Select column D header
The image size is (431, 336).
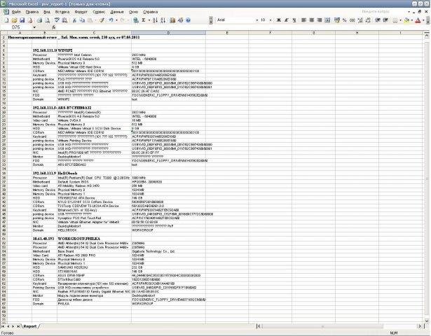click(168, 33)
